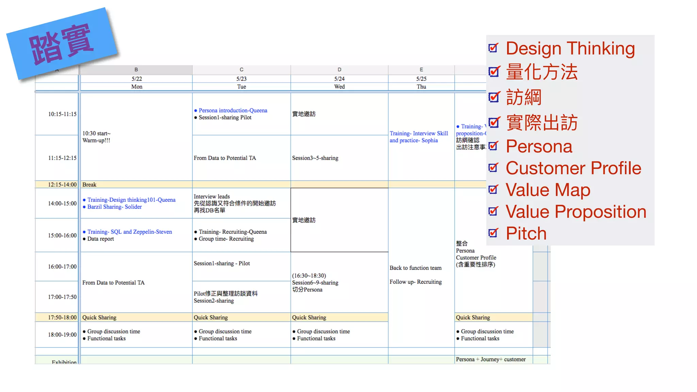Click the Persona introduction-Queena link
Image resolution: width=697 pixels, height=392 pixels.
coord(233,110)
